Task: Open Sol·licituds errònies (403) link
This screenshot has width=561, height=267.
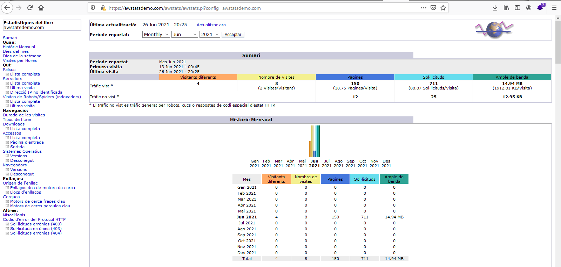Action: coord(36,229)
